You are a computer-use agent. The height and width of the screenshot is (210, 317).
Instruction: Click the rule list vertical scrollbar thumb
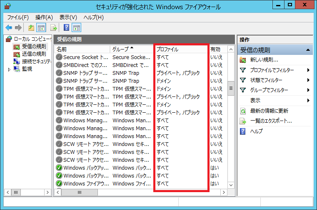231,88
